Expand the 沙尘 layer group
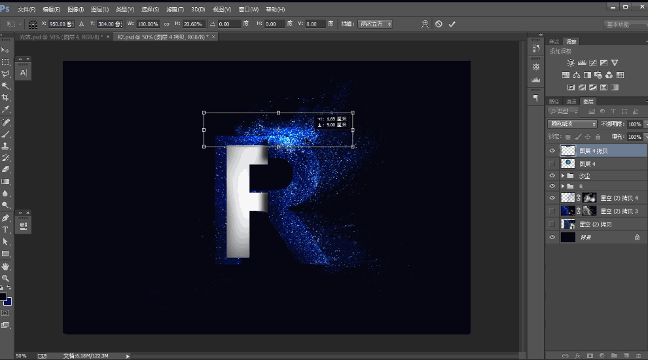This screenshot has width=648, height=360. click(x=563, y=175)
